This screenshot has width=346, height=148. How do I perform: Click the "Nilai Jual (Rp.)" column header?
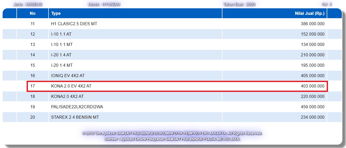click(x=275, y=14)
